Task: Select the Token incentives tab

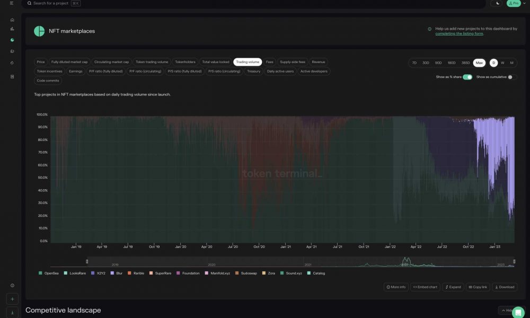Action: [49, 72]
